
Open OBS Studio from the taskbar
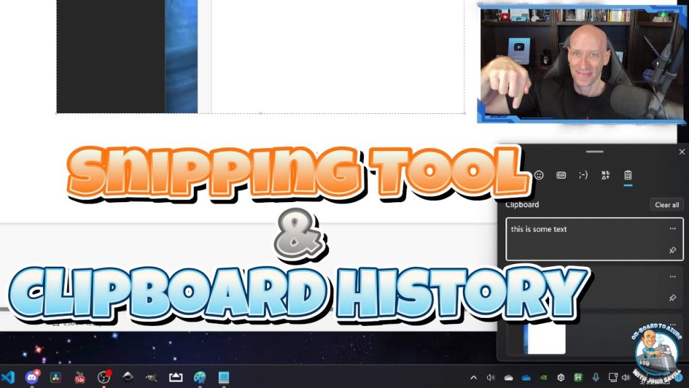[104, 377]
